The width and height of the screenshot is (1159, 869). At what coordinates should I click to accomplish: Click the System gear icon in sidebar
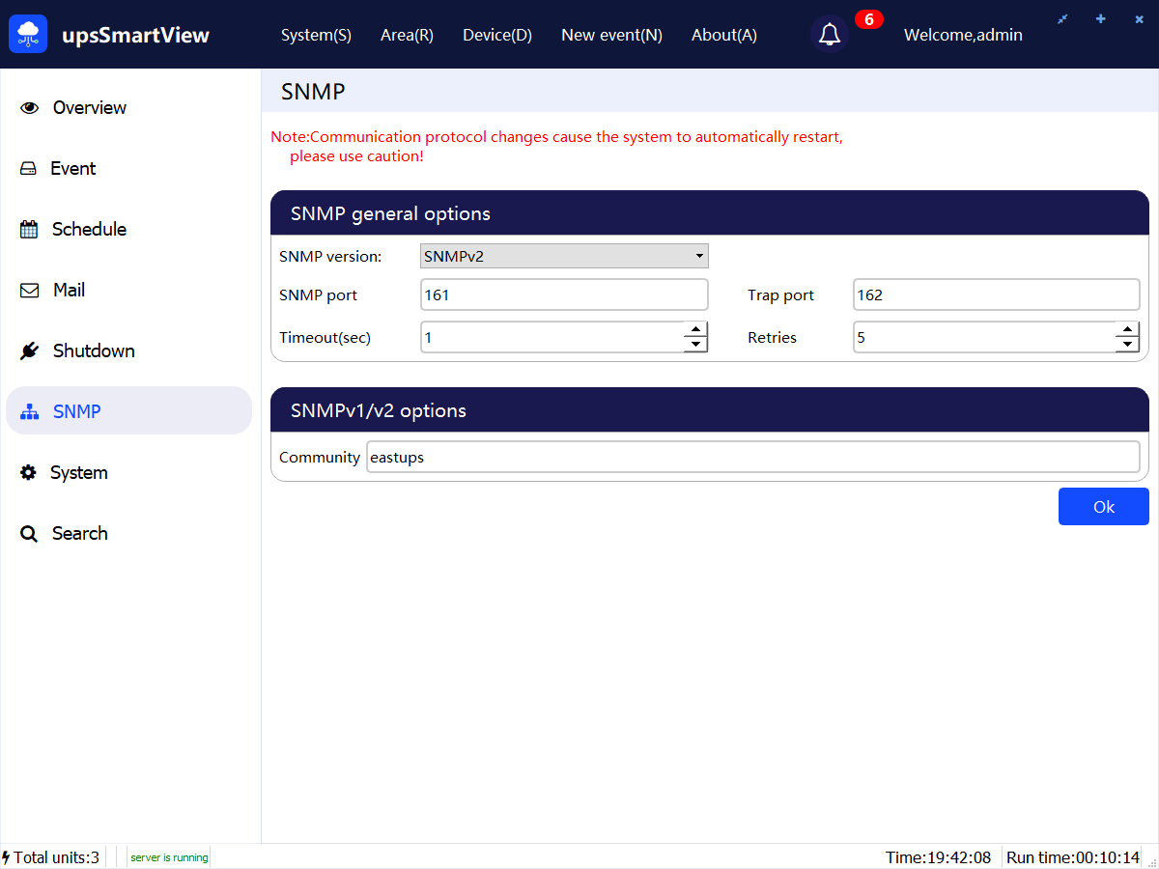(29, 473)
